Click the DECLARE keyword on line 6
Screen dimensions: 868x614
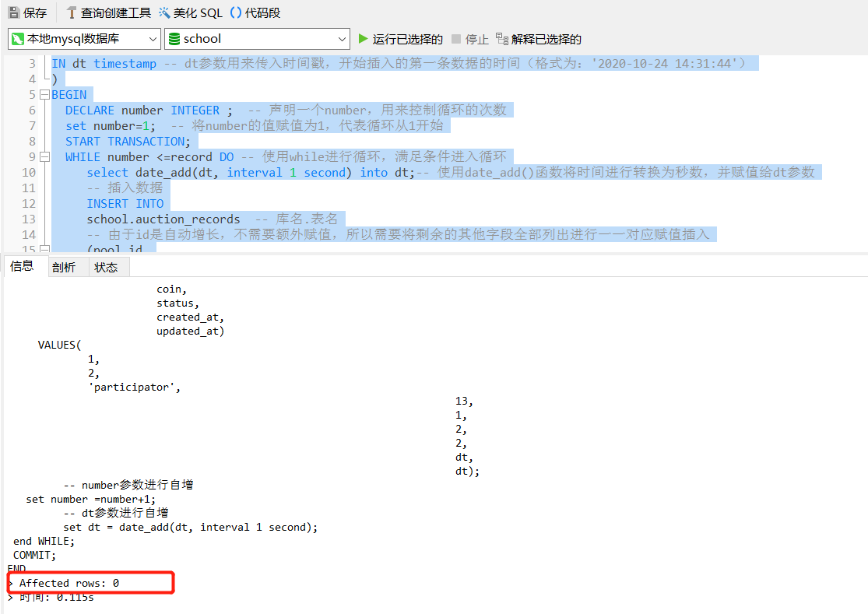coord(90,110)
